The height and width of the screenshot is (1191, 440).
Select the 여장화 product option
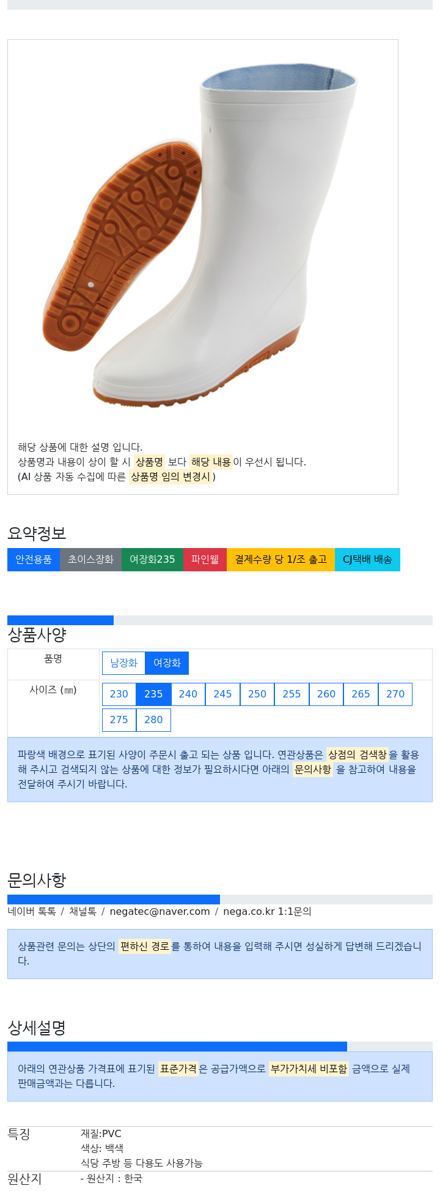pyautogui.click(x=167, y=663)
